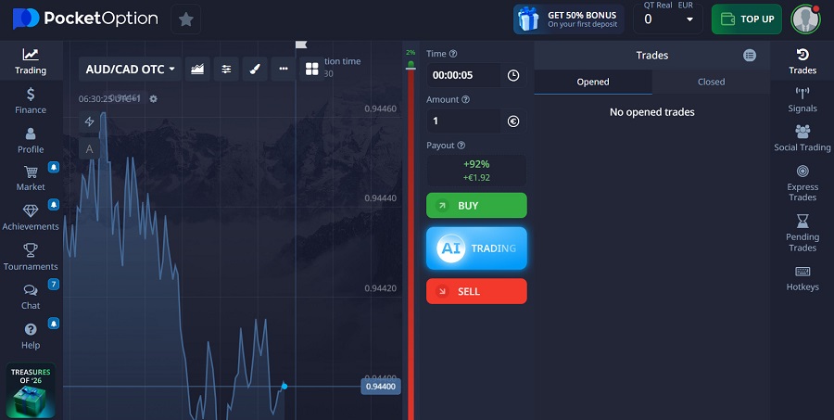
Task: Open the more options ellipsis button
Action: [x=283, y=70]
